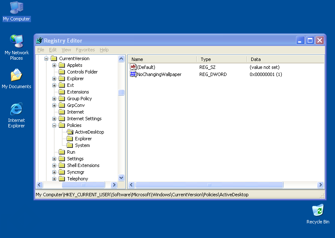Maximize the Registry Editor window
The image size is (335, 238).
pyautogui.click(x=310, y=40)
